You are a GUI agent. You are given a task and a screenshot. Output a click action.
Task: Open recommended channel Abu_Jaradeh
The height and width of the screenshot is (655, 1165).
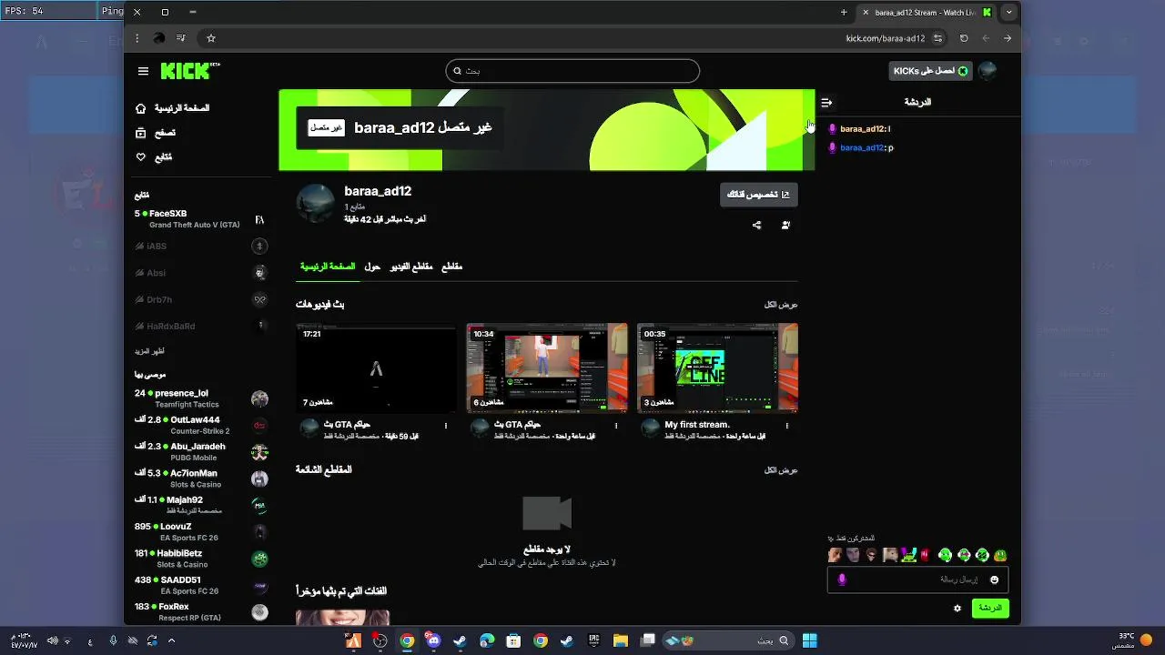pyautogui.click(x=200, y=452)
